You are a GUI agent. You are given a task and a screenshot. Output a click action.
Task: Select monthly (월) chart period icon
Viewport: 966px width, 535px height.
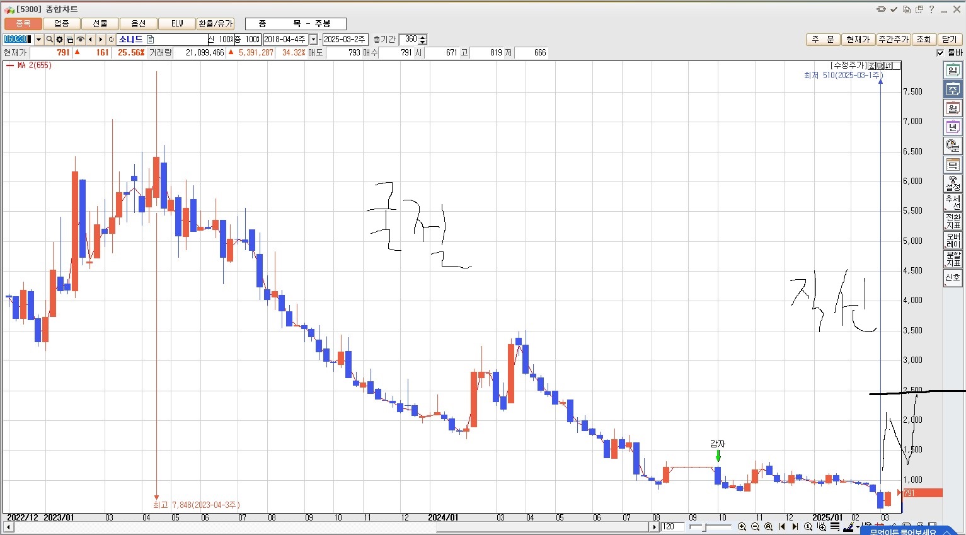tap(952, 108)
